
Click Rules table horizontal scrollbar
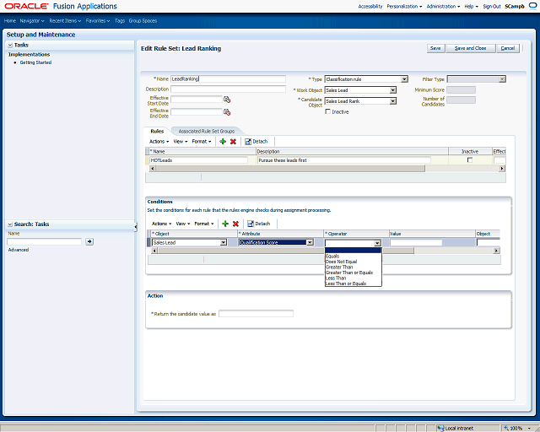coord(290,169)
